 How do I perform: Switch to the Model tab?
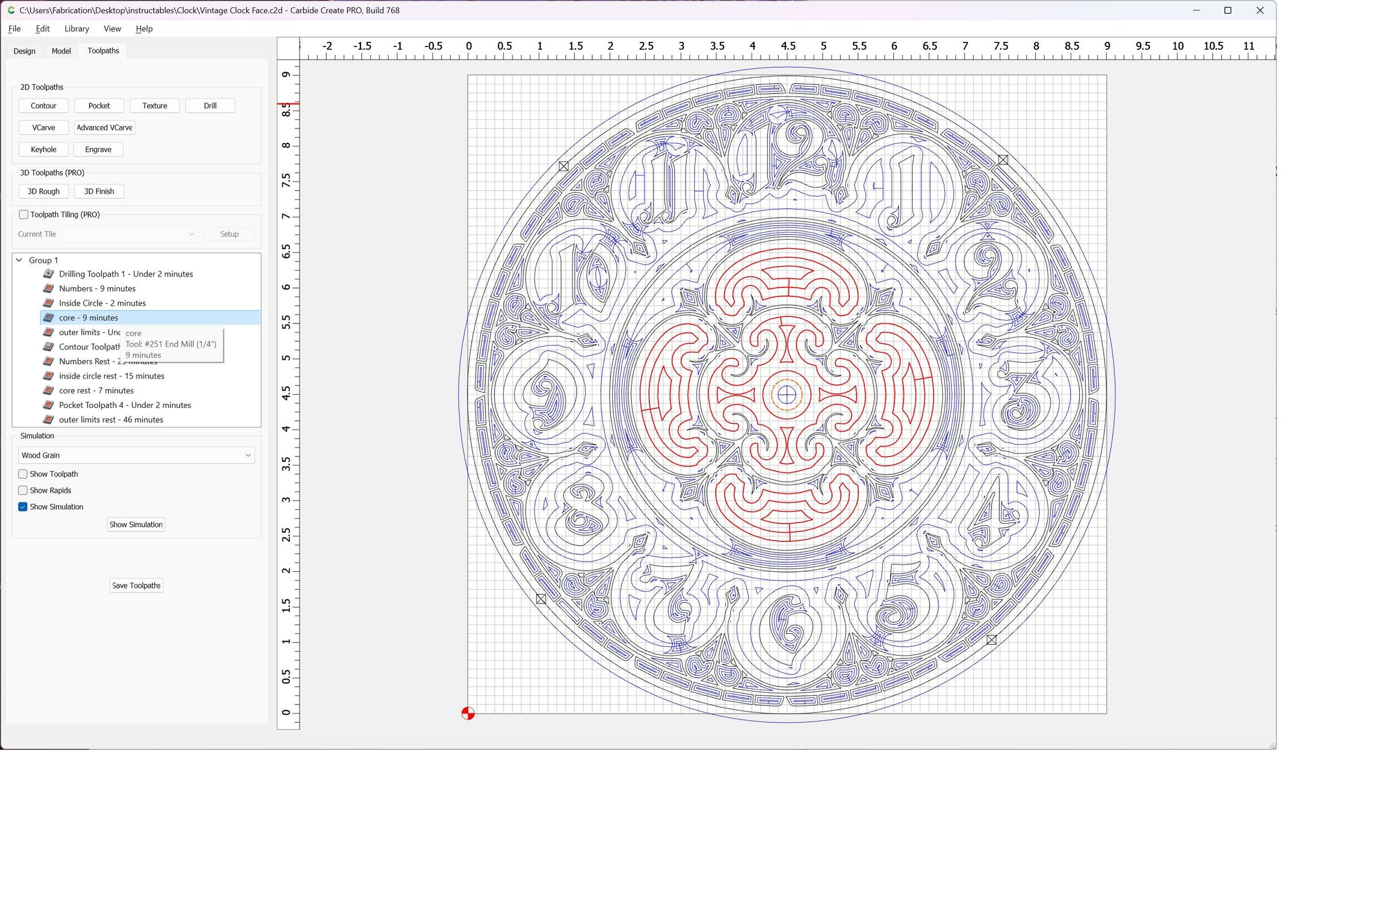(61, 51)
